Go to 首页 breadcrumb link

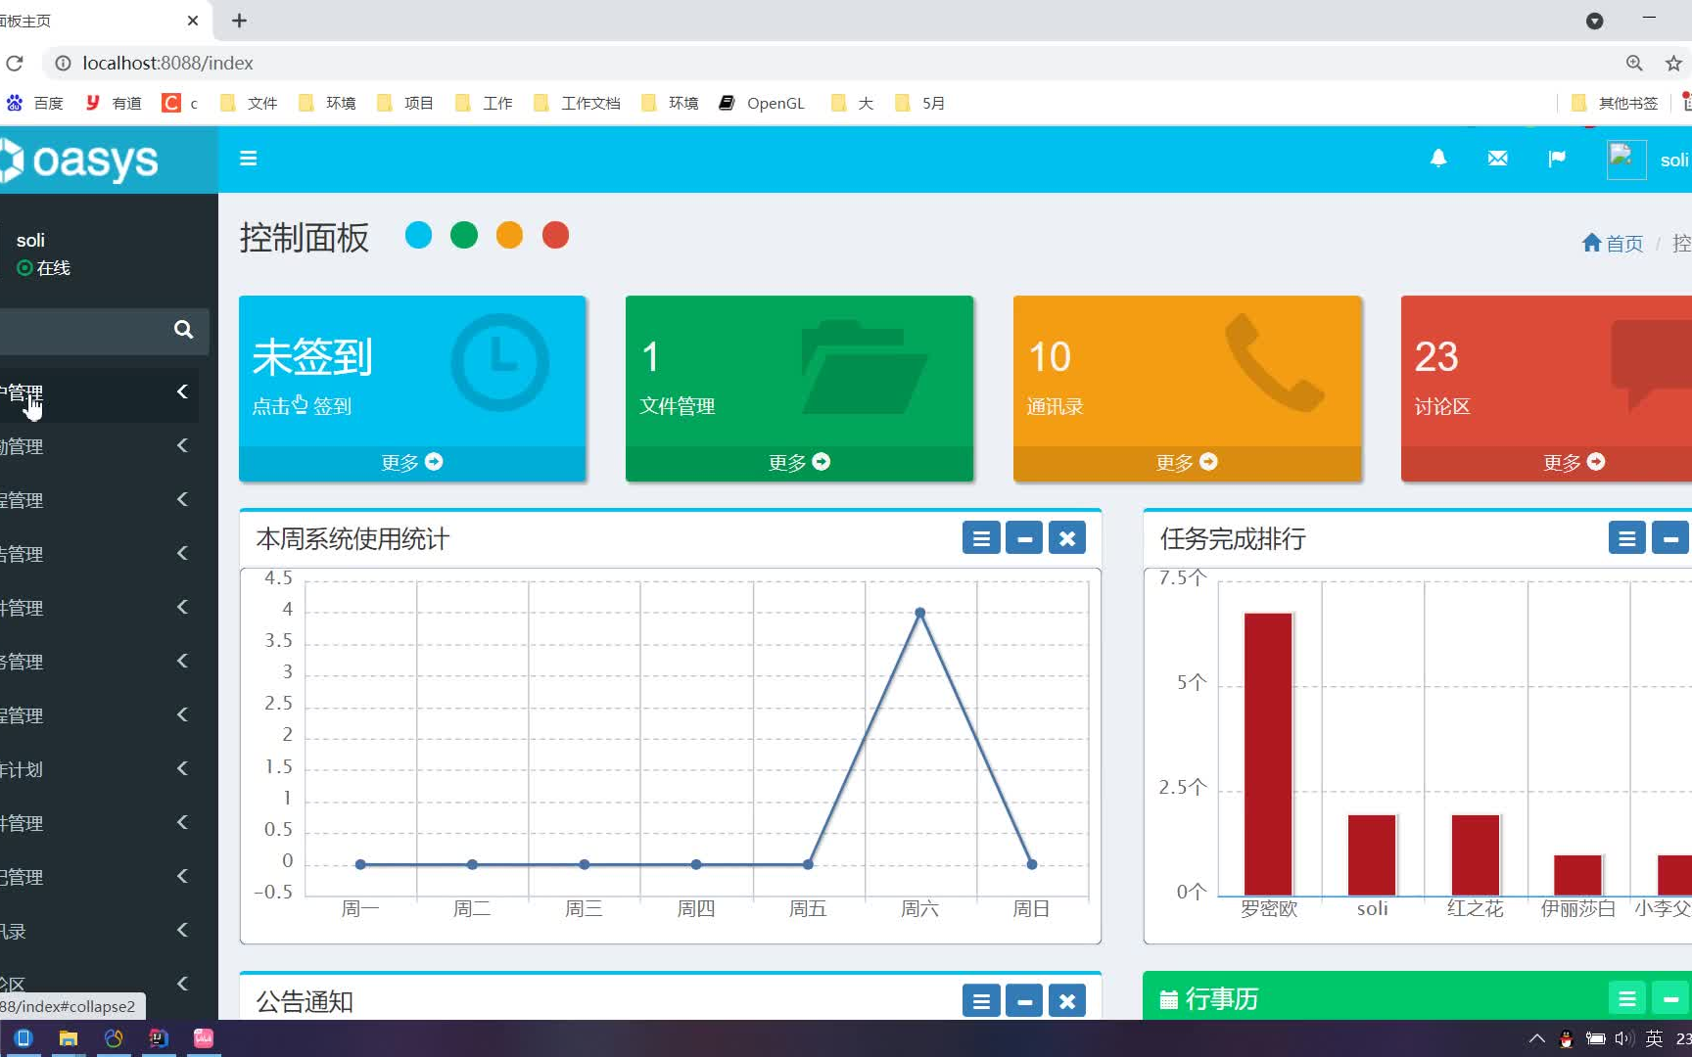tap(1624, 243)
